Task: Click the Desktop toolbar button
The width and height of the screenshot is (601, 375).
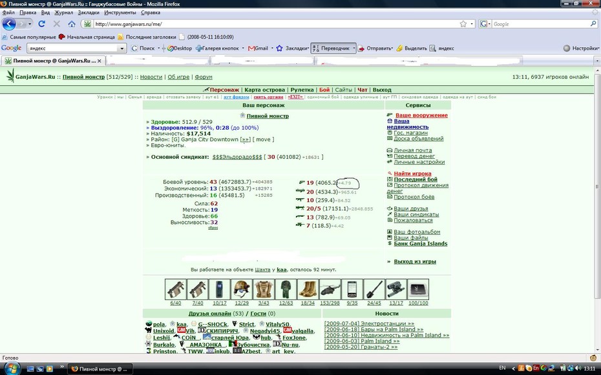Action: 180,48
